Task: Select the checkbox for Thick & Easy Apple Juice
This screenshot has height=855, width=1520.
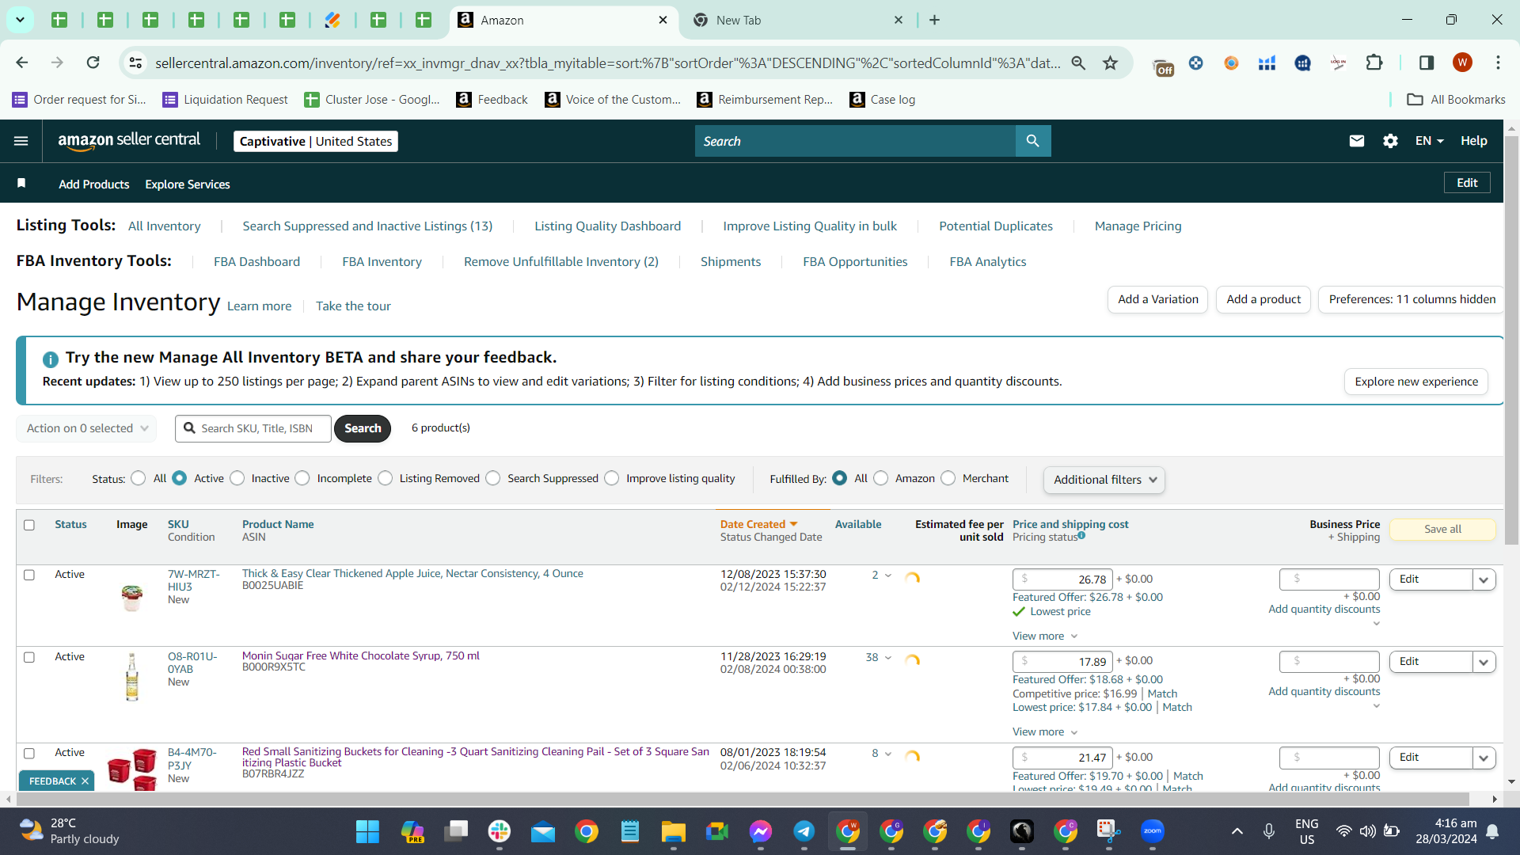Action: pyautogui.click(x=29, y=575)
